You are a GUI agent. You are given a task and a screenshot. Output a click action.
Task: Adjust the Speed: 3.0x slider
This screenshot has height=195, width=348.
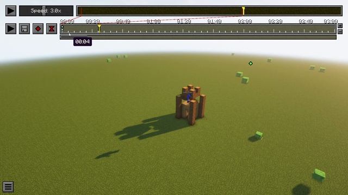coord(46,11)
